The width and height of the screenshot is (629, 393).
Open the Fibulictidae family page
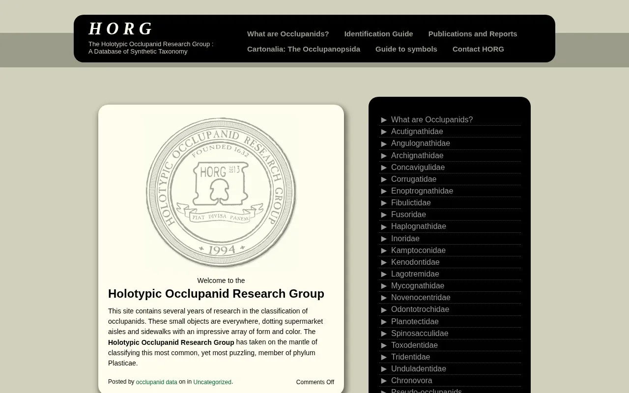[411, 202]
